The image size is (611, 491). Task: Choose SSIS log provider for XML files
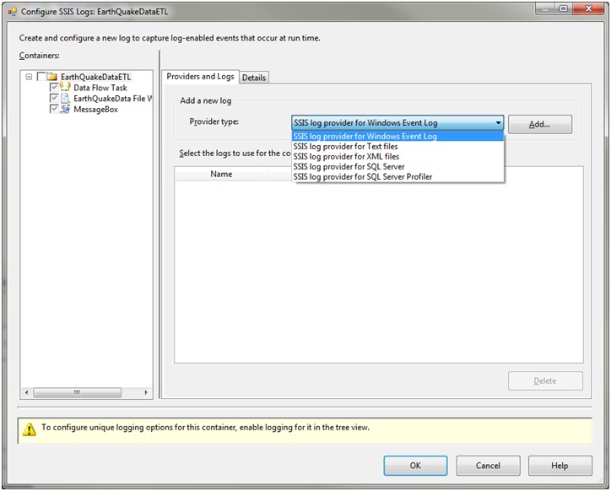tap(397, 157)
